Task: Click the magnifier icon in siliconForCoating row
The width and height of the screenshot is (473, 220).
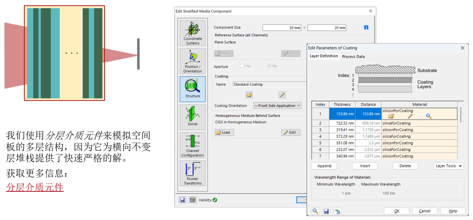Action: click(x=428, y=116)
